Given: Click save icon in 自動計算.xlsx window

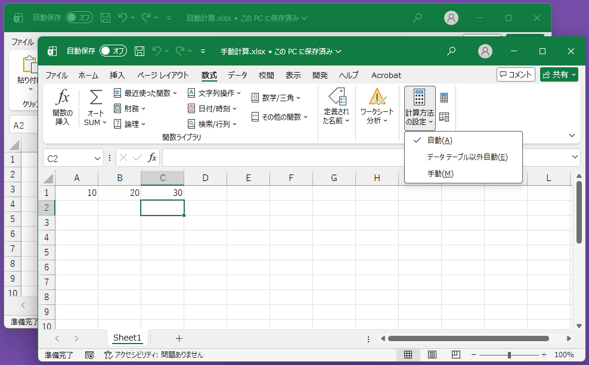Looking at the screenshot, I should point(106,18).
